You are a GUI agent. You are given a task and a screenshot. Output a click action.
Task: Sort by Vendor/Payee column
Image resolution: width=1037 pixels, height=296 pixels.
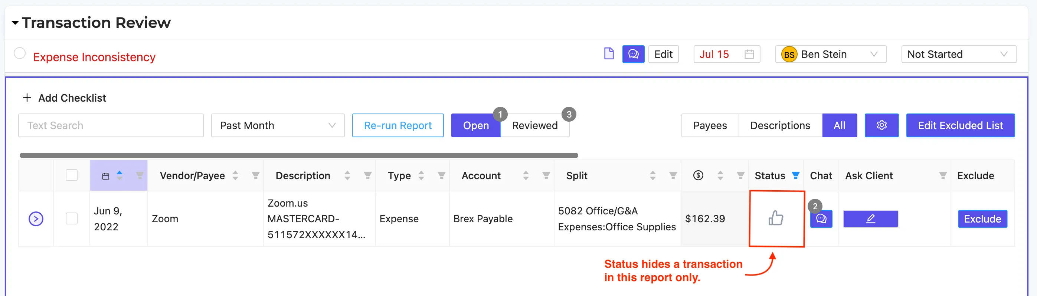point(236,175)
